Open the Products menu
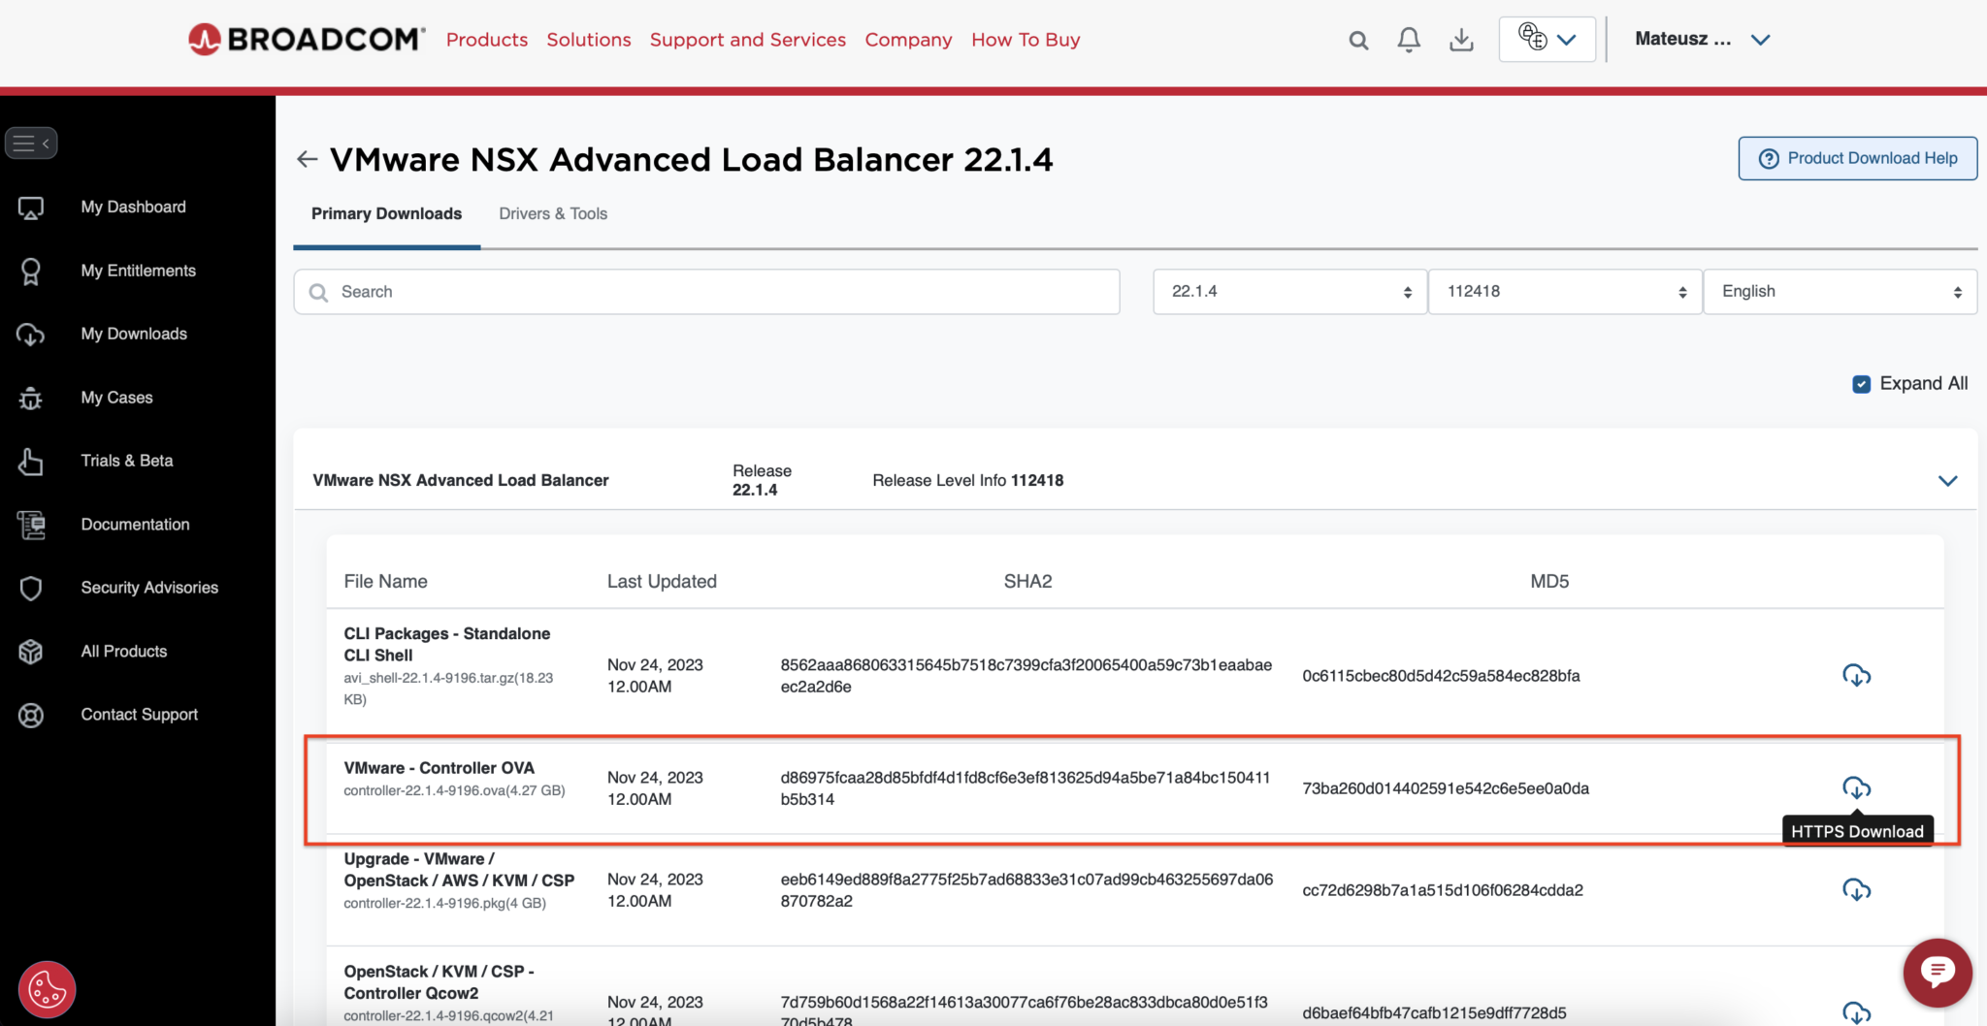1987x1026 pixels. [487, 40]
